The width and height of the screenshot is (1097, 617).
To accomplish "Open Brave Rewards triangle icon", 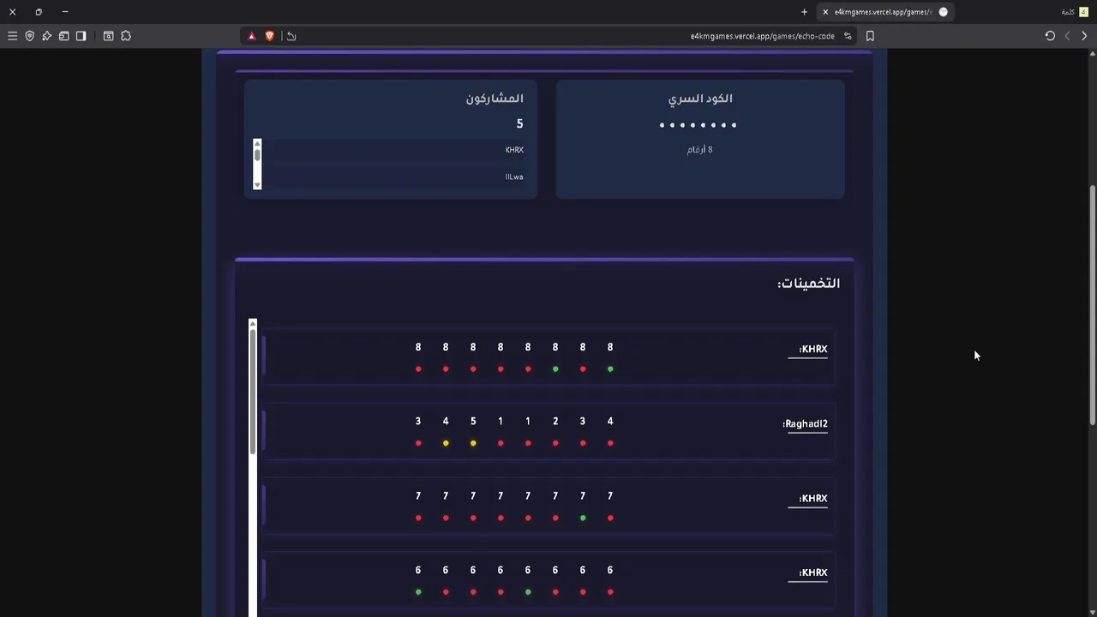I will [251, 36].
